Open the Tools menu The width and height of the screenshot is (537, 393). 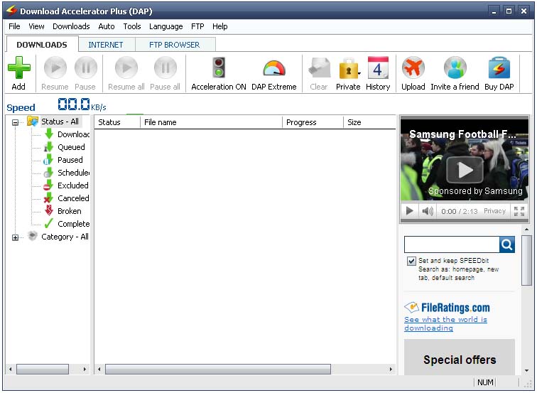click(132, 26)
